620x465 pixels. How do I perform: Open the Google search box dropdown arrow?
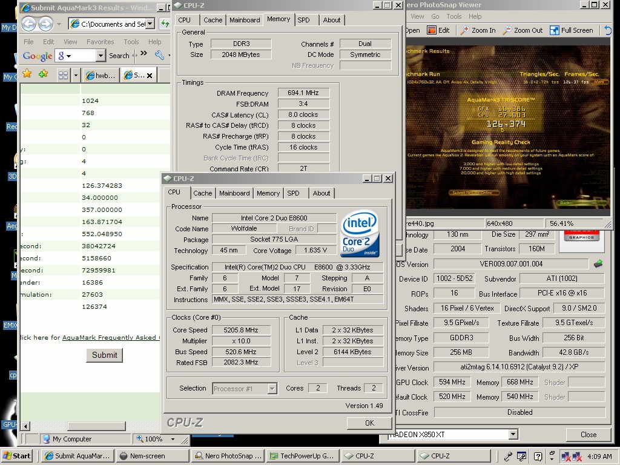[101, 56]
